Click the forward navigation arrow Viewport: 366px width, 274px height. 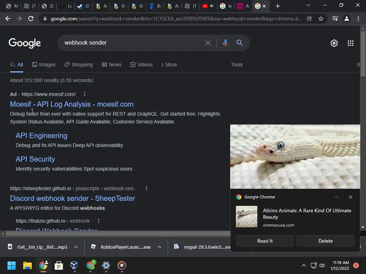pos(19,19)
